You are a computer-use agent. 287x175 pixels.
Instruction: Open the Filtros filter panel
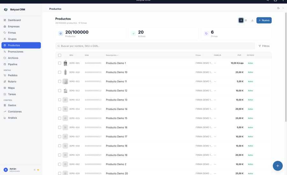[x=264, y=46]
